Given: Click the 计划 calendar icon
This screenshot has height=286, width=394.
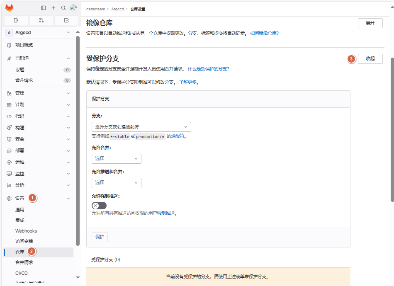Looking at the screenshot, I should click(9, 105).
